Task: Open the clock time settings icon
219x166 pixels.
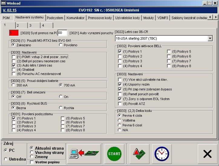Action: 162,154
